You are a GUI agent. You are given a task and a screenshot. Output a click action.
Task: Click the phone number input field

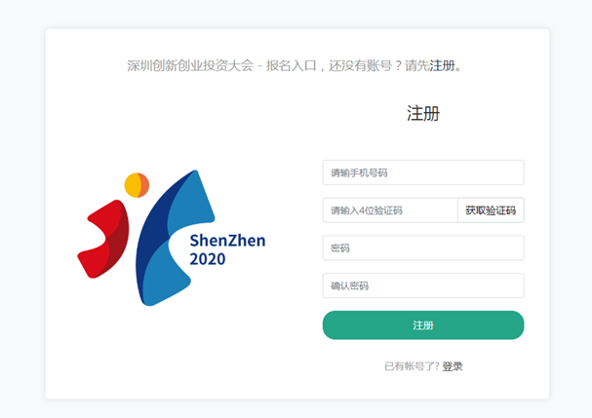422,172
